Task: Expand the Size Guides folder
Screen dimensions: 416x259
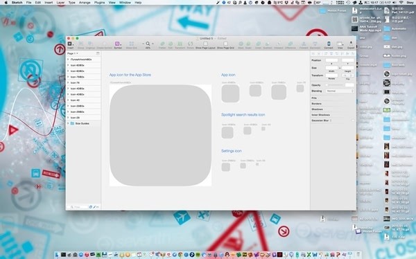Action: [x=68, y=123]
